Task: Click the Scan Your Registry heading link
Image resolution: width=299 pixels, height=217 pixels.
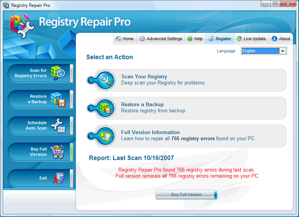Action: [x=144, y=76]
